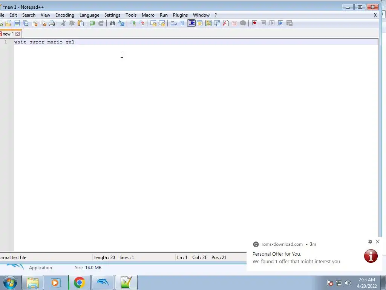
Task: Click the Print toolbar icon
Action: 52,23
